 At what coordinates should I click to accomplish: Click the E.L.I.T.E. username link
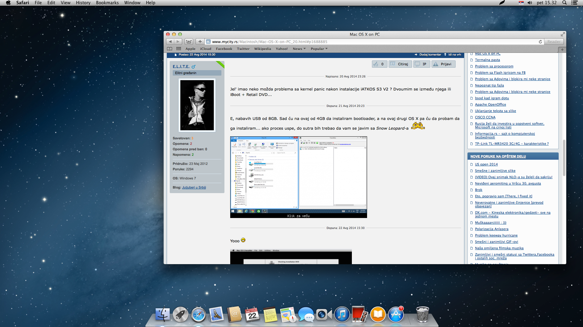[181, 66]
